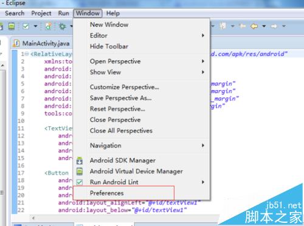Click xmlns:to text on line 2
Screen dimensions: 304x226
pyautogui.click(x=58, y=62)
